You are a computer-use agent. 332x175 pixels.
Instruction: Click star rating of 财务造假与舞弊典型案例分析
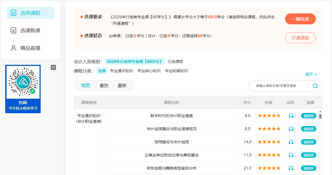[x=269, y=168]
